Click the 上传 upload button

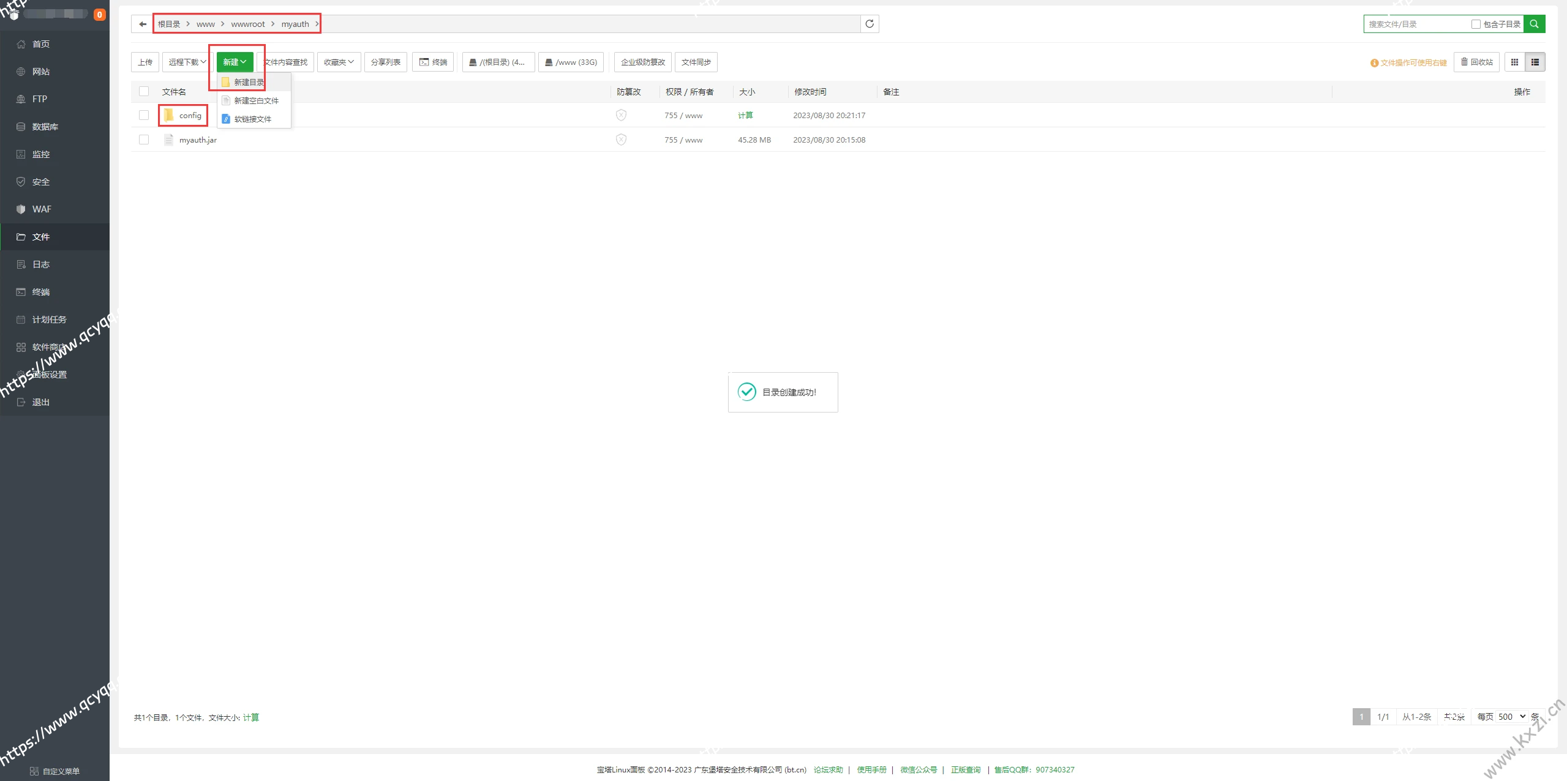145,62
